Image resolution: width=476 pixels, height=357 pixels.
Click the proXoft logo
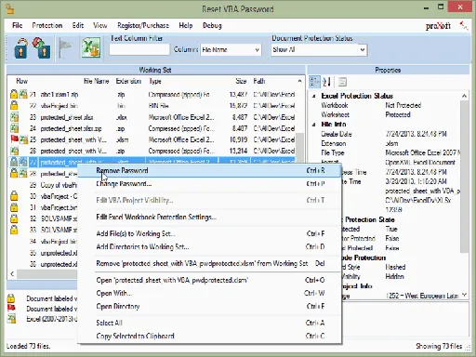click(x=438, y=26)
